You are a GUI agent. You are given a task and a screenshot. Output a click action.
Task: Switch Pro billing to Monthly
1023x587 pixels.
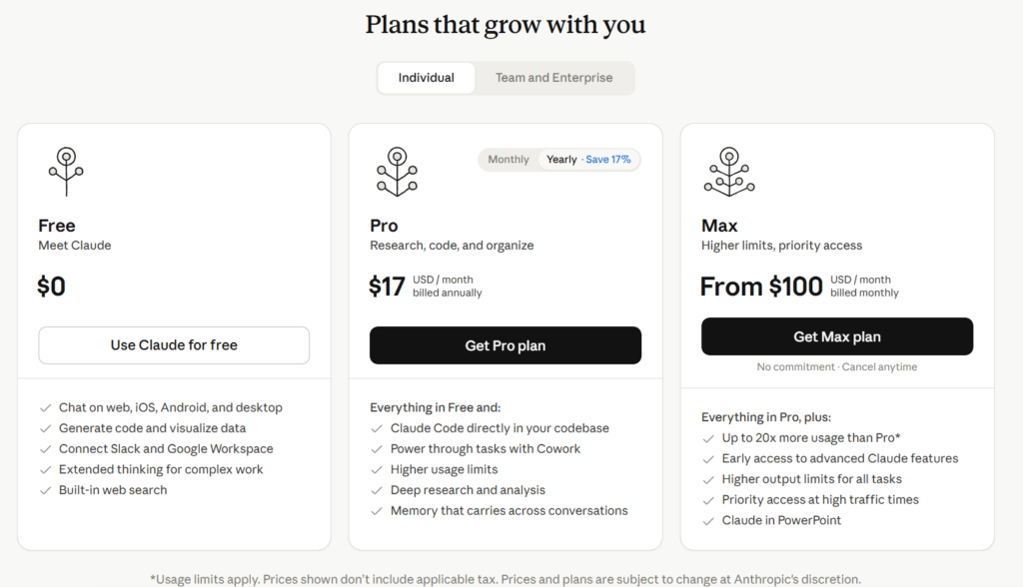[509, 160]
